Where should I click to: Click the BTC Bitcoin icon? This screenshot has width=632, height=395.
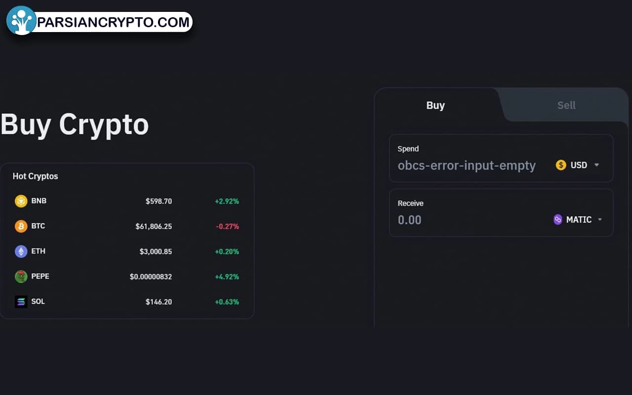click(21, 226)
